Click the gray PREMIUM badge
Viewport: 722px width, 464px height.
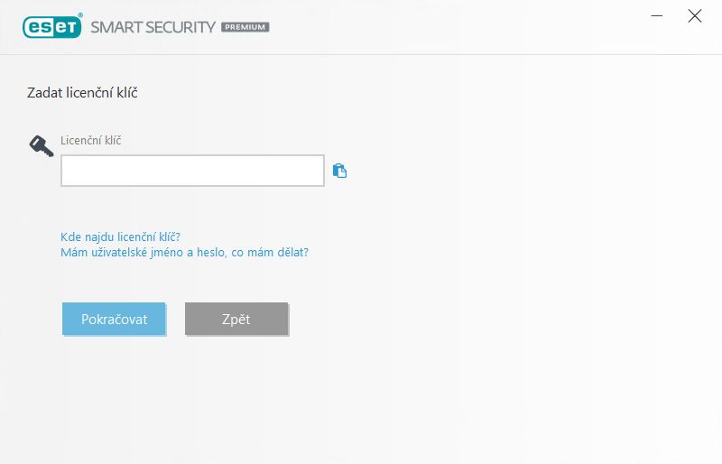(245, 27)
